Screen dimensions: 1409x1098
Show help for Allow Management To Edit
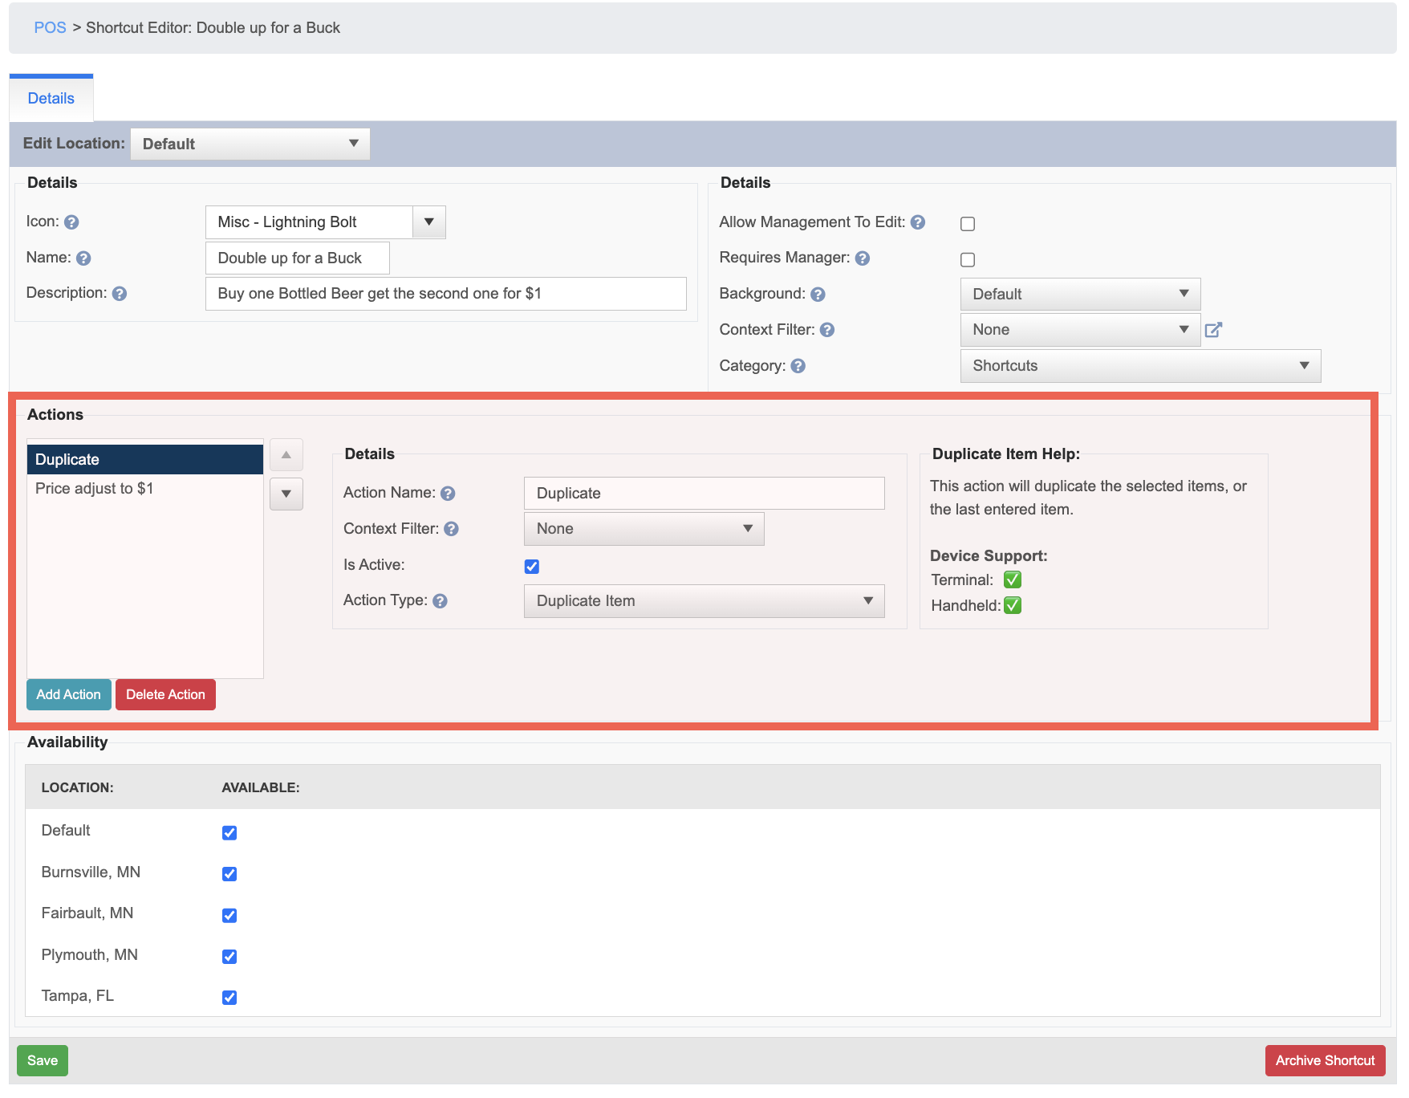918,222
